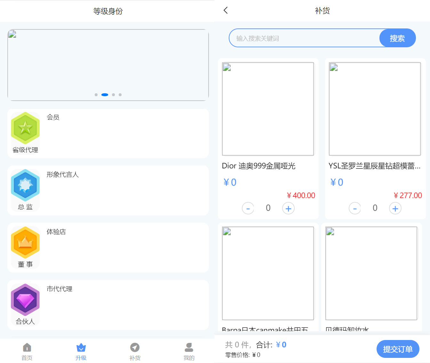Go to 首页 home tab
Viewport: 430px width, 363px height.
[x=27, y=351]
